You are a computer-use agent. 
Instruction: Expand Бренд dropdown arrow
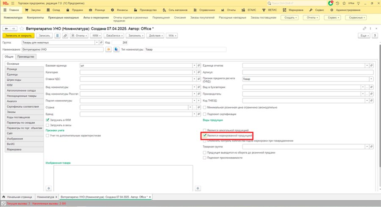pyautogui.click(x=194, y=114)
